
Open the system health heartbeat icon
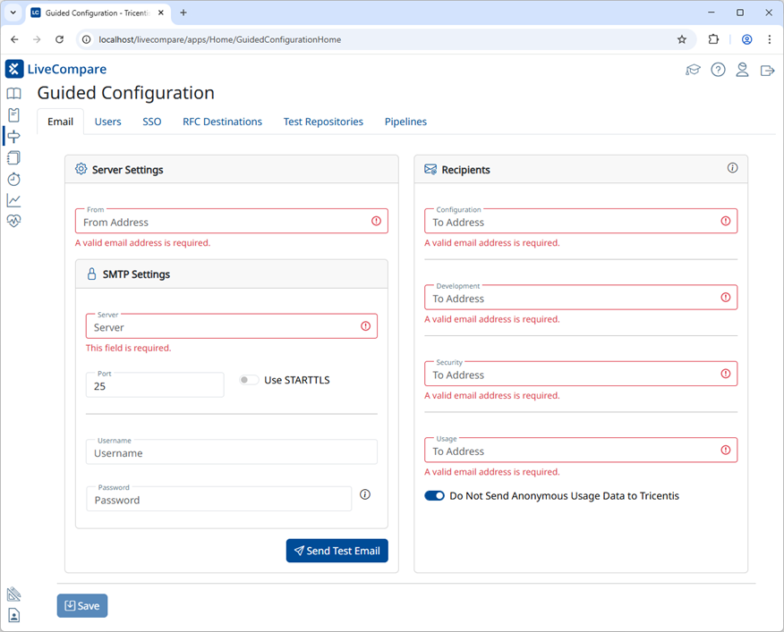pos(13,221)
